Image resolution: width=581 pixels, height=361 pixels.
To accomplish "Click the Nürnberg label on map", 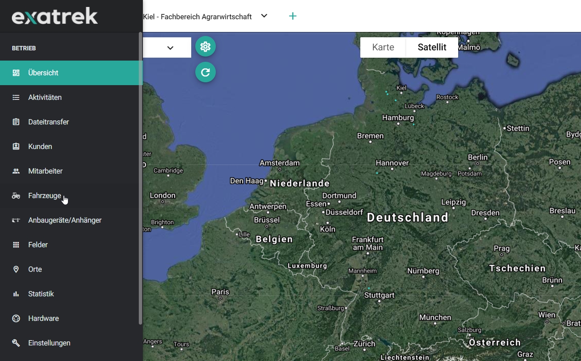I will 423,271.
